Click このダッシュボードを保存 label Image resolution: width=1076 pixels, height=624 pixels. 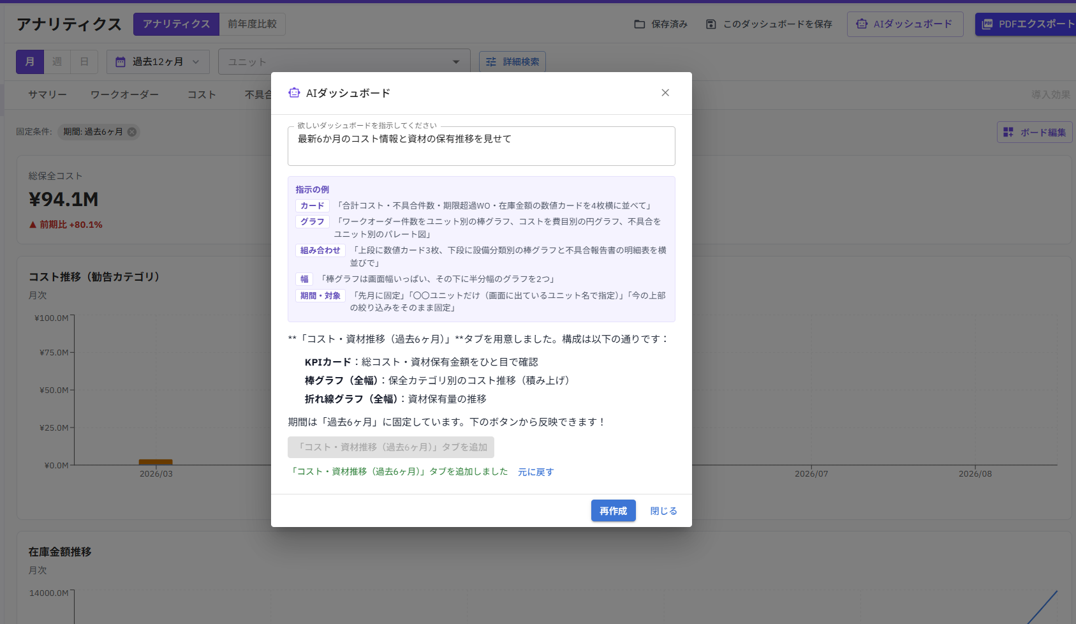778,24
